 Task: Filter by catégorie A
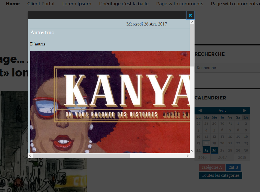[212, 167]
